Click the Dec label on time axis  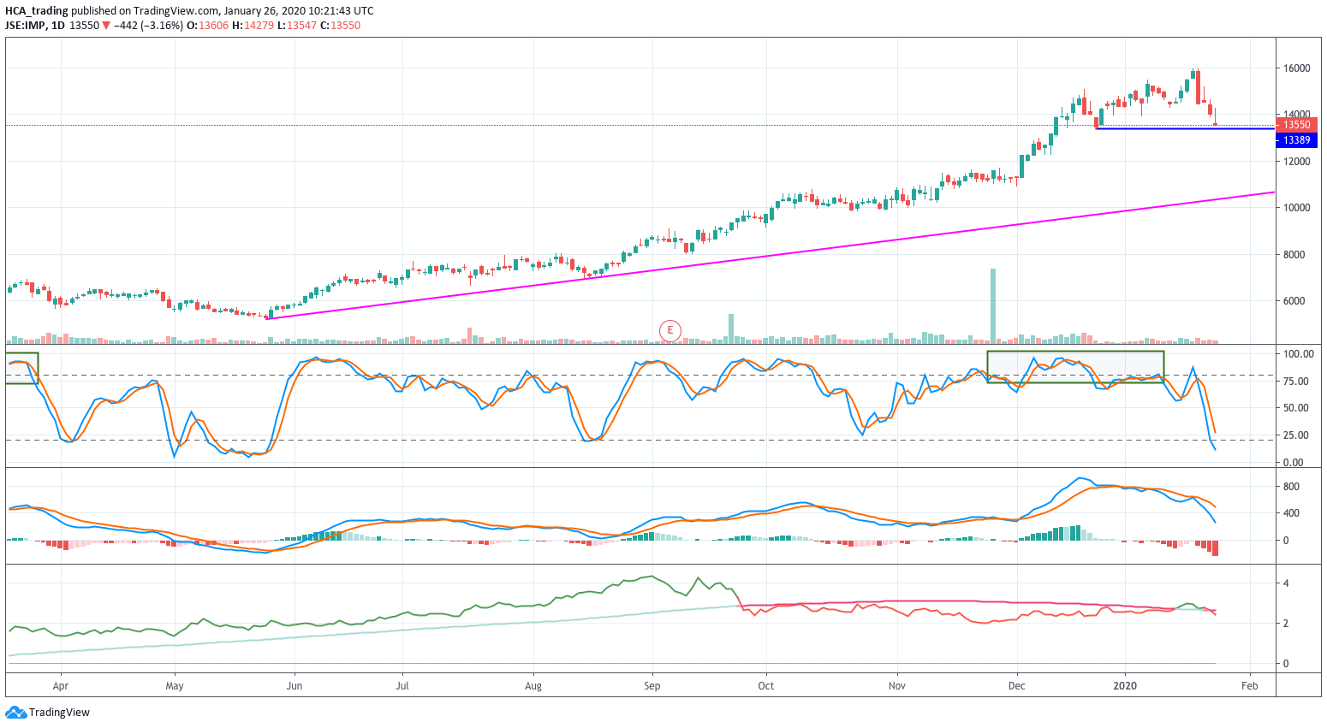pyautogui.click(x=1017, y=686)
